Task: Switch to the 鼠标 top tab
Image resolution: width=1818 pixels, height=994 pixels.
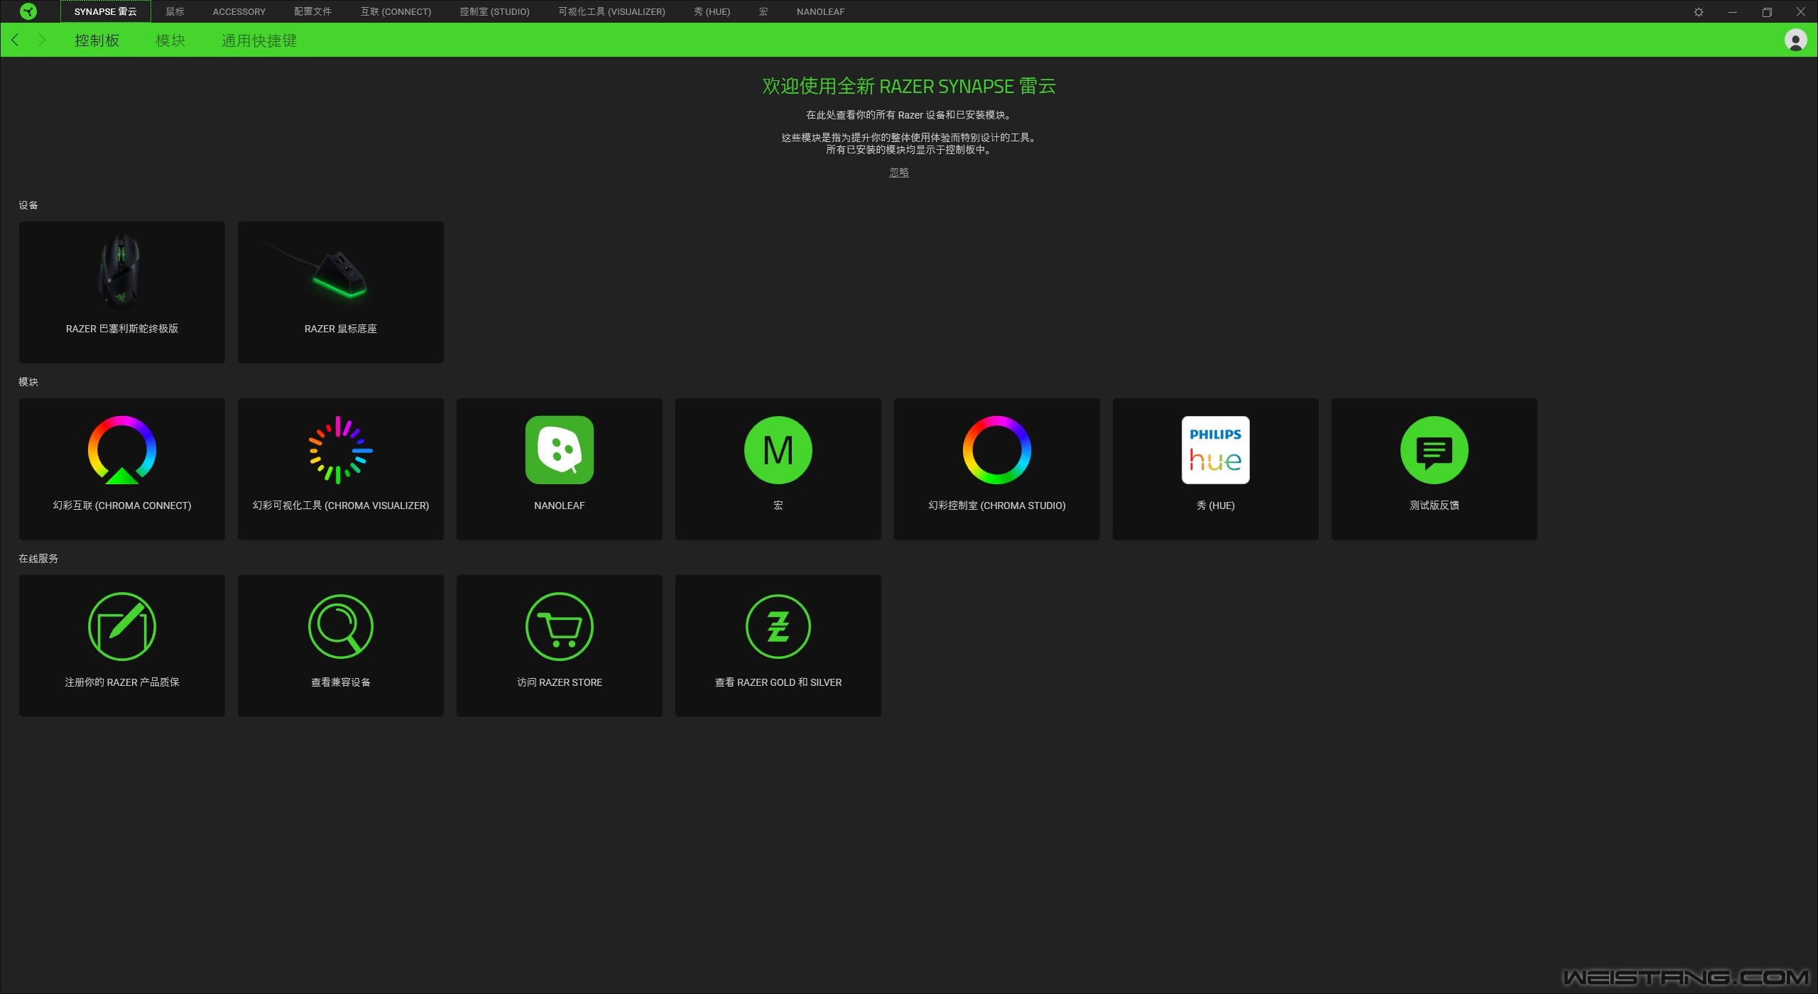Action: (x=175, y=11)
